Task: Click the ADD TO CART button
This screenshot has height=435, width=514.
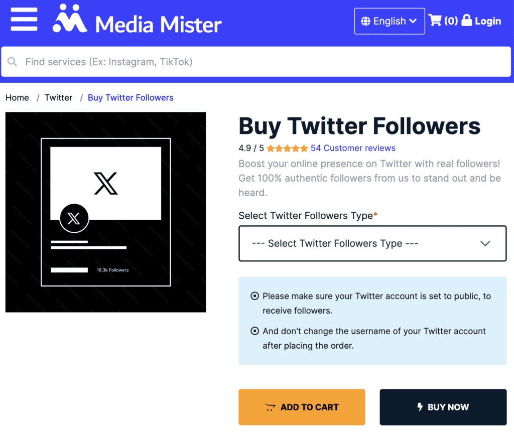Action: click(302, 407)
